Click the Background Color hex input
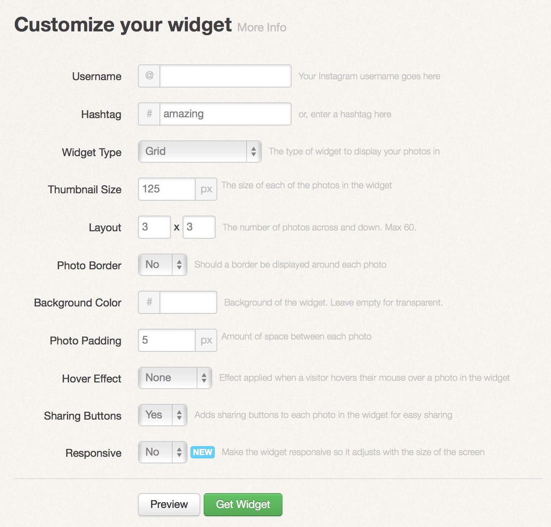Screen dimensions: 551x527 point(188,302)
